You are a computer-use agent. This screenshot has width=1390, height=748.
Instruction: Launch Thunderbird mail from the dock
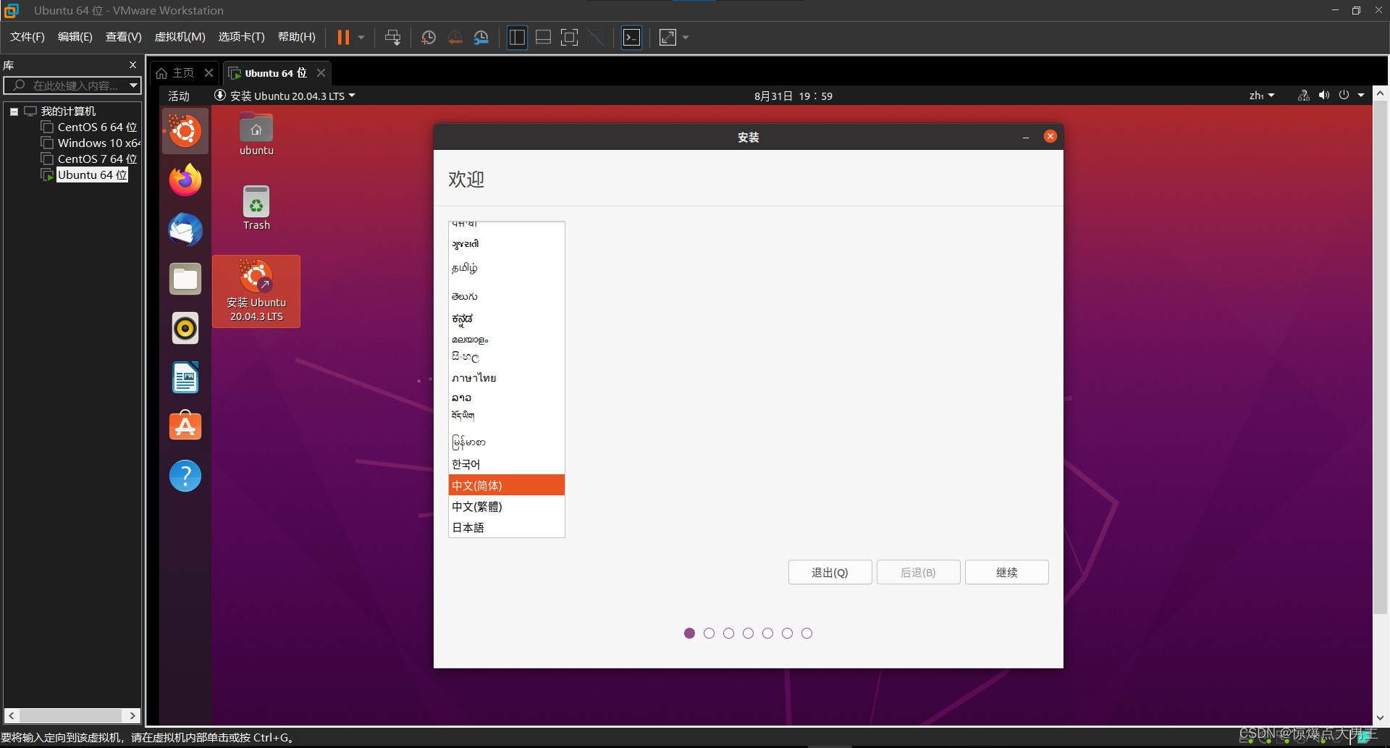(x=185, y=230)
